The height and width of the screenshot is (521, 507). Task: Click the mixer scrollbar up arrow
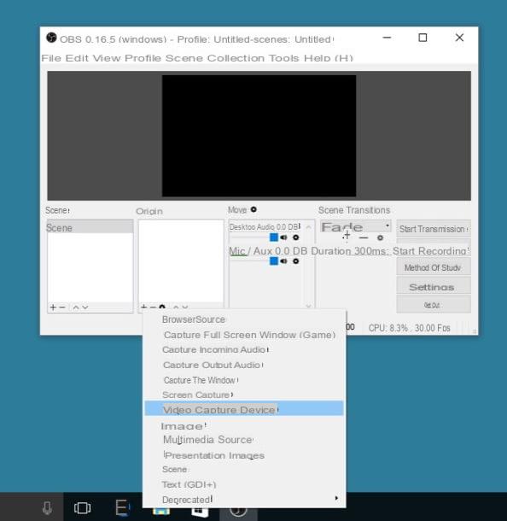[x=308, y=227]
